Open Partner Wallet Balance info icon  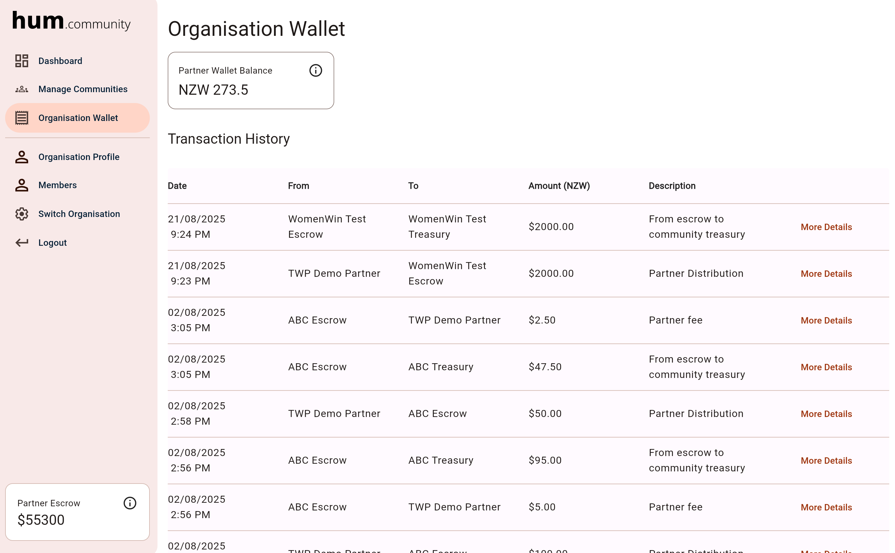315,70
